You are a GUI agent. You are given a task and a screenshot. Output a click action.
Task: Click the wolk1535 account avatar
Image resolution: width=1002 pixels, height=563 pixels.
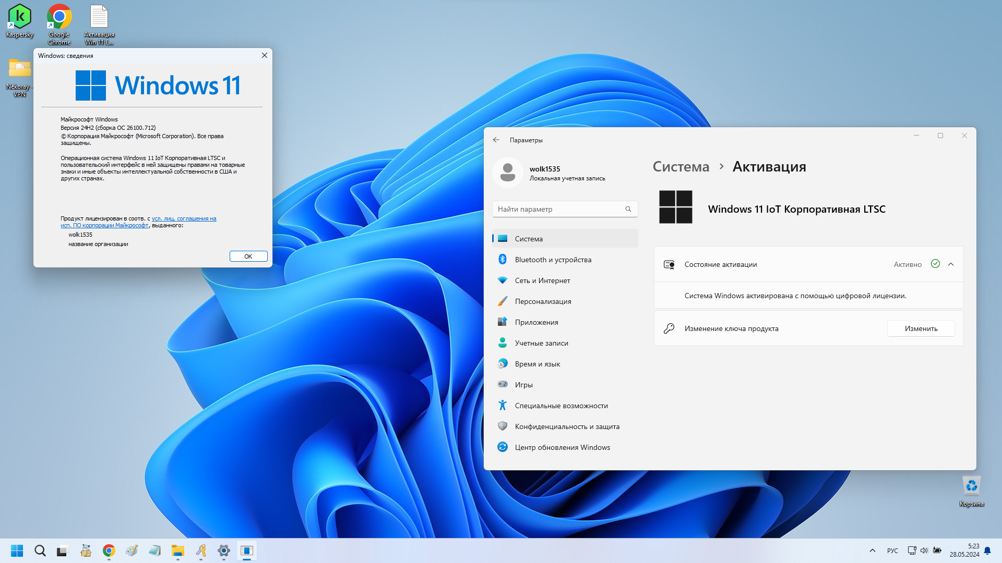[508, 173]
